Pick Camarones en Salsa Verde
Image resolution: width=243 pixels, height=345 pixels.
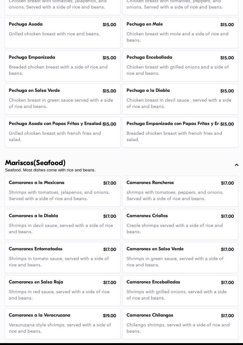pos(180,257)
